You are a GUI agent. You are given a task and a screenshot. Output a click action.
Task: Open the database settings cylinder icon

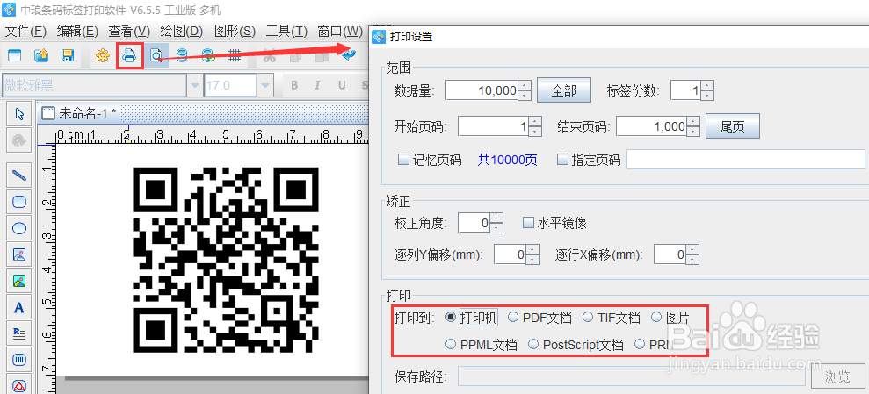(182, 55)
